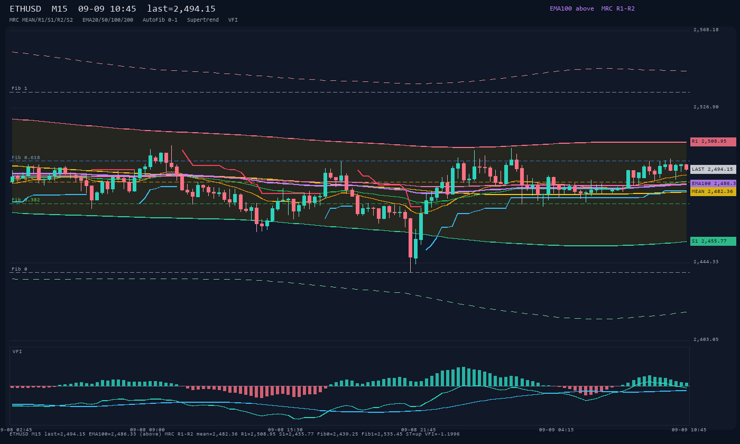Image resolution: width=740 pixels, height=444 pixels.
Task: Click the EMA20/50/100/200 legend entry
Action: [x=108, y=20]
